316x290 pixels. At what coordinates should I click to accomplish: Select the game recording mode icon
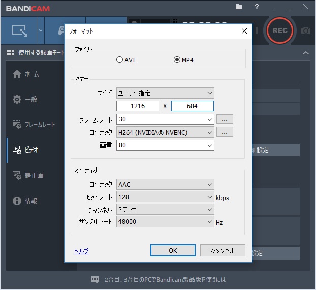point(60,30)
